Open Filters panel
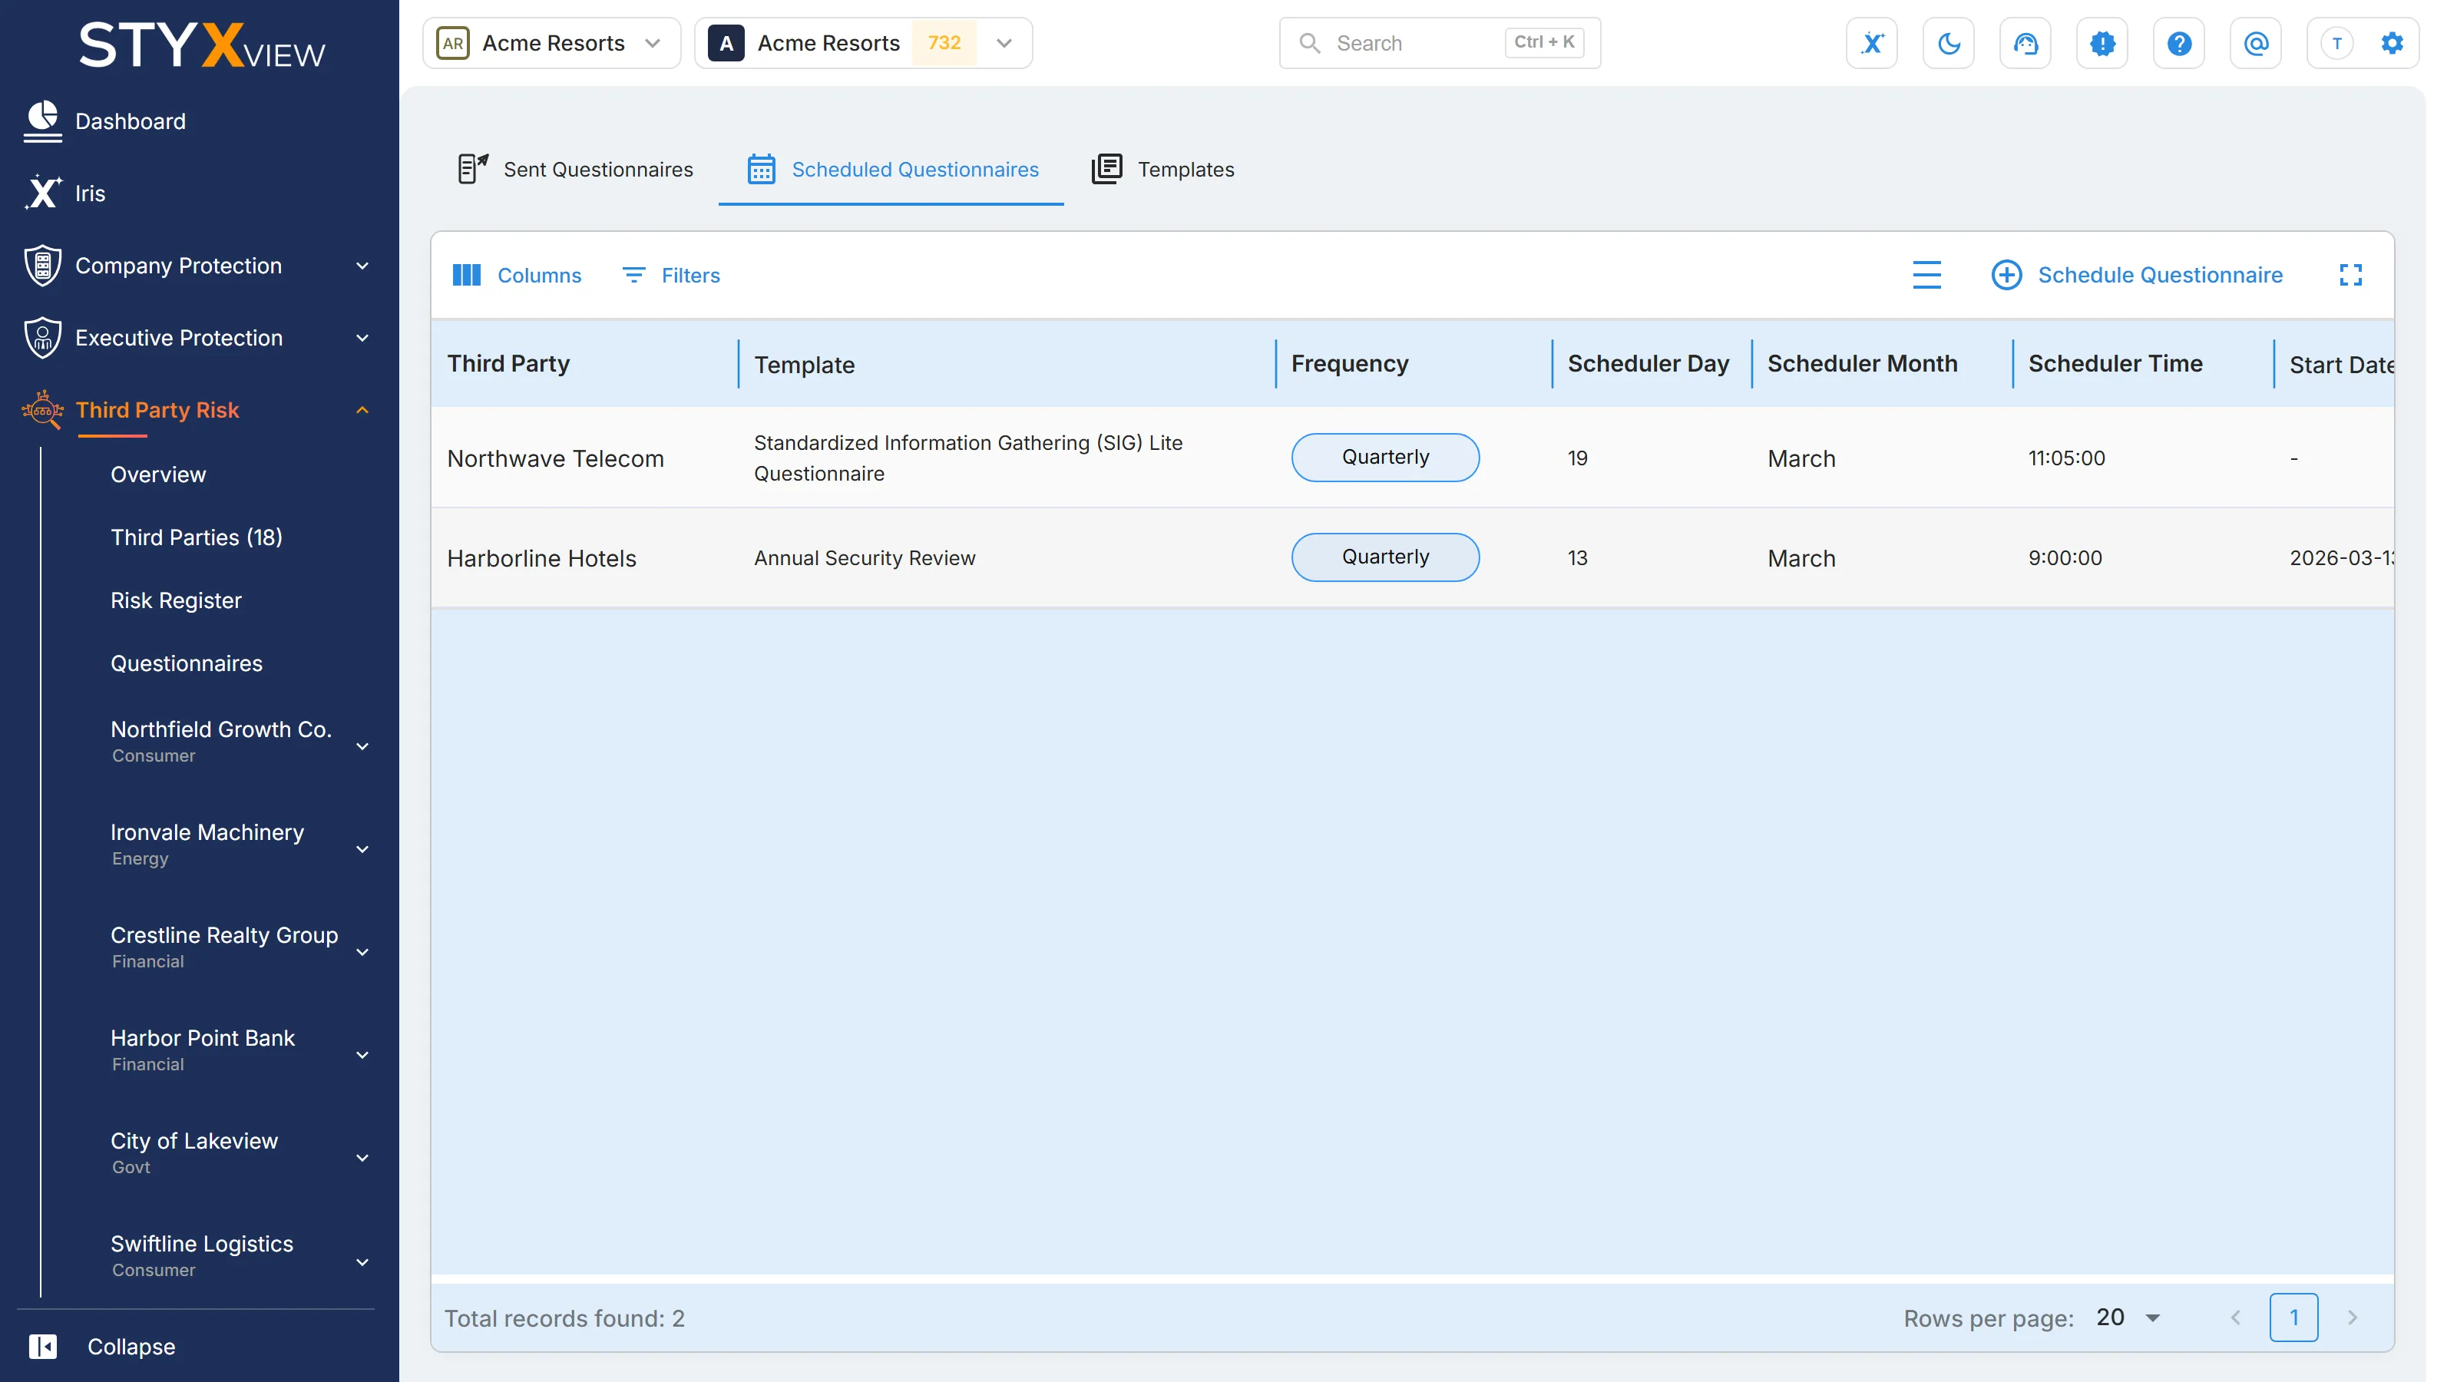2457x1382 pixels. (672, 275)
